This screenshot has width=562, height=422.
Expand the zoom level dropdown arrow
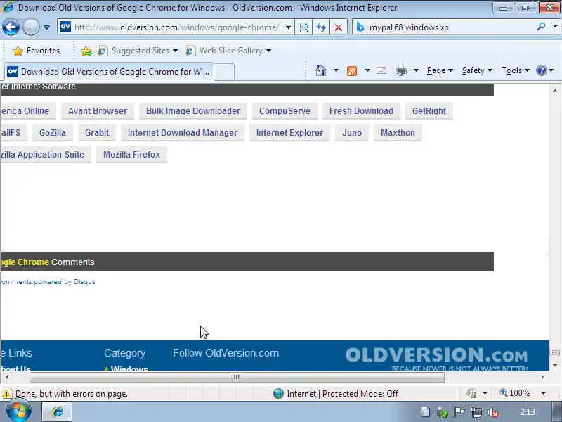tap(543, 393)
